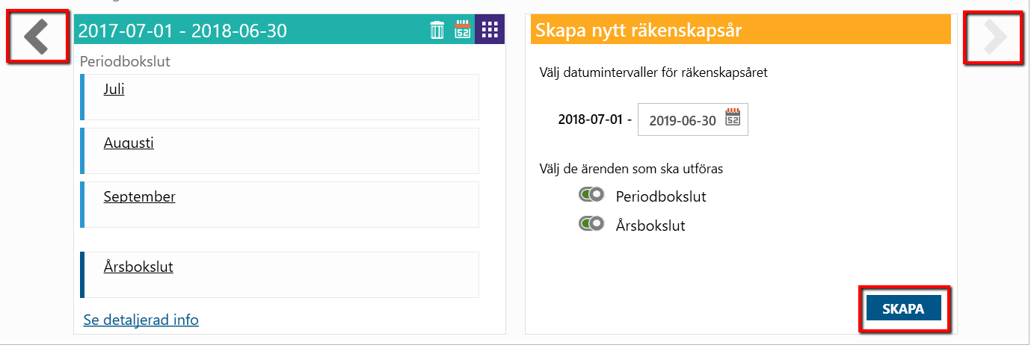Open the Augusti period closing
This screenshot has height=351, width=1034.
[x=129, y=143]
